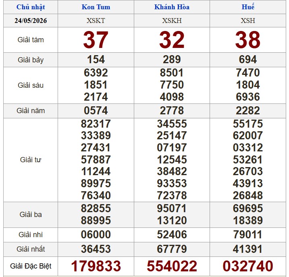Select Giải tư number 33389
Viewport: 289px width, 277px height.
pos(96,136)
